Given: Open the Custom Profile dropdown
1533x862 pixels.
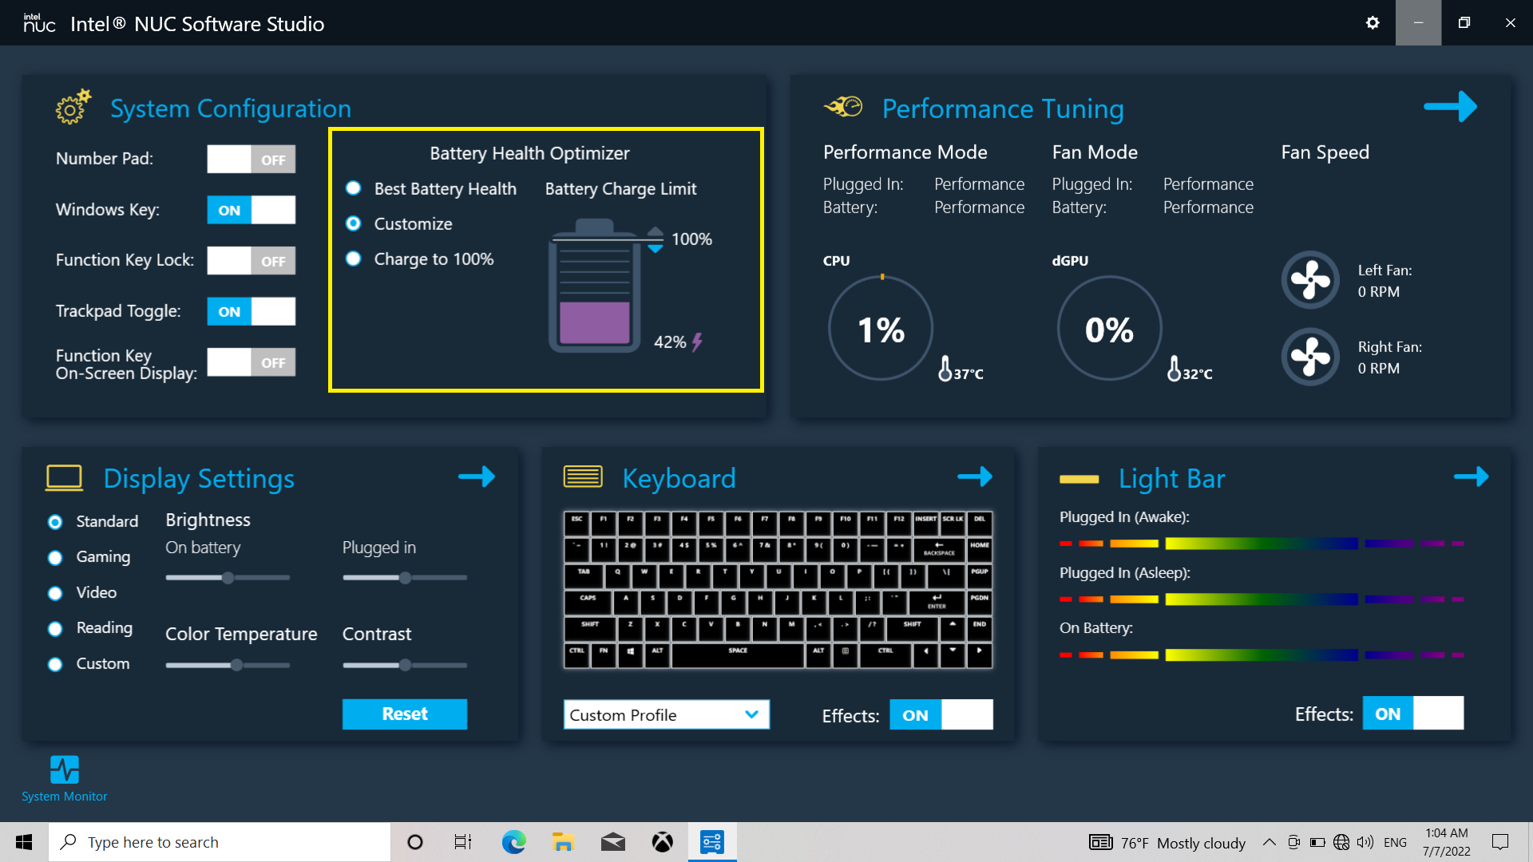Looking at the screenshot, I should 666,714.
